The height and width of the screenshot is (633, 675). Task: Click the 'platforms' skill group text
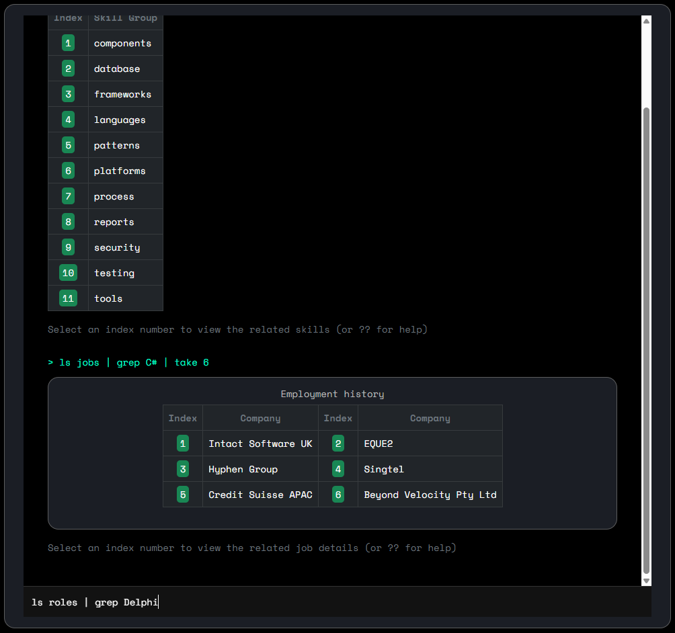pyautogui.click(x=120, y=171)
